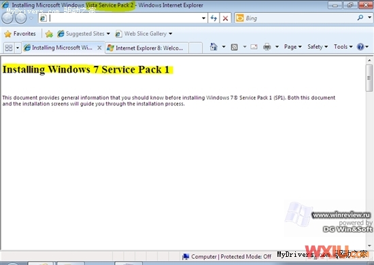
Task: Open the Favorites center
Action: 20,34
